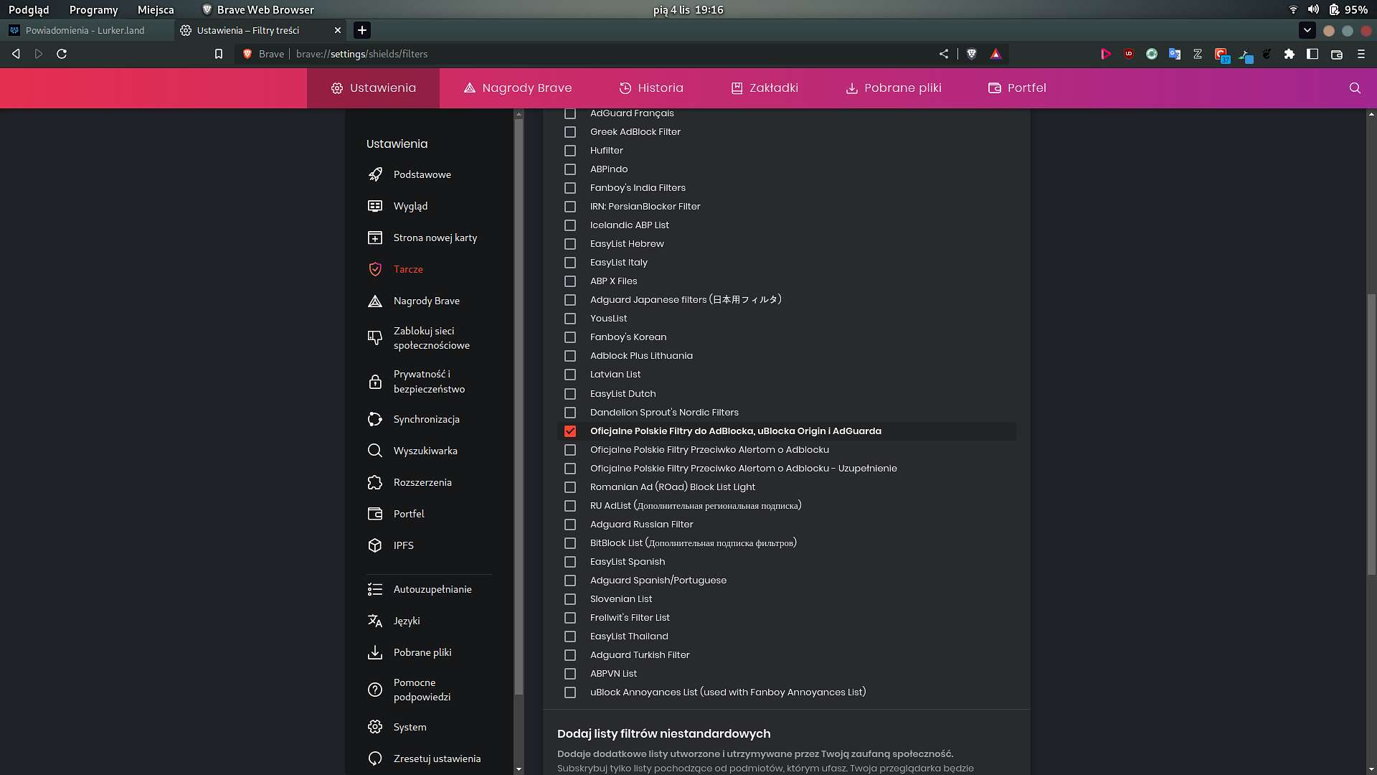Enable Romanian Ad (ROad) Block List Light

(570, 487)
